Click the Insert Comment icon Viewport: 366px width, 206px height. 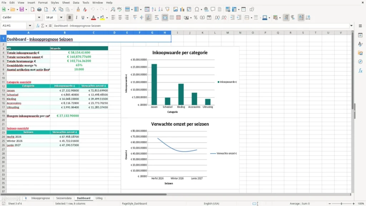[x=213, y=9]
